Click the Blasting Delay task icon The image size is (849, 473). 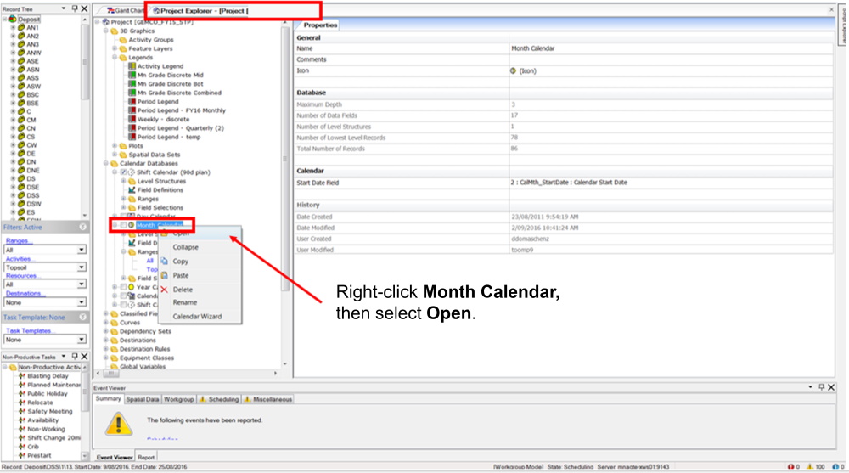click(x=22, y=376)
